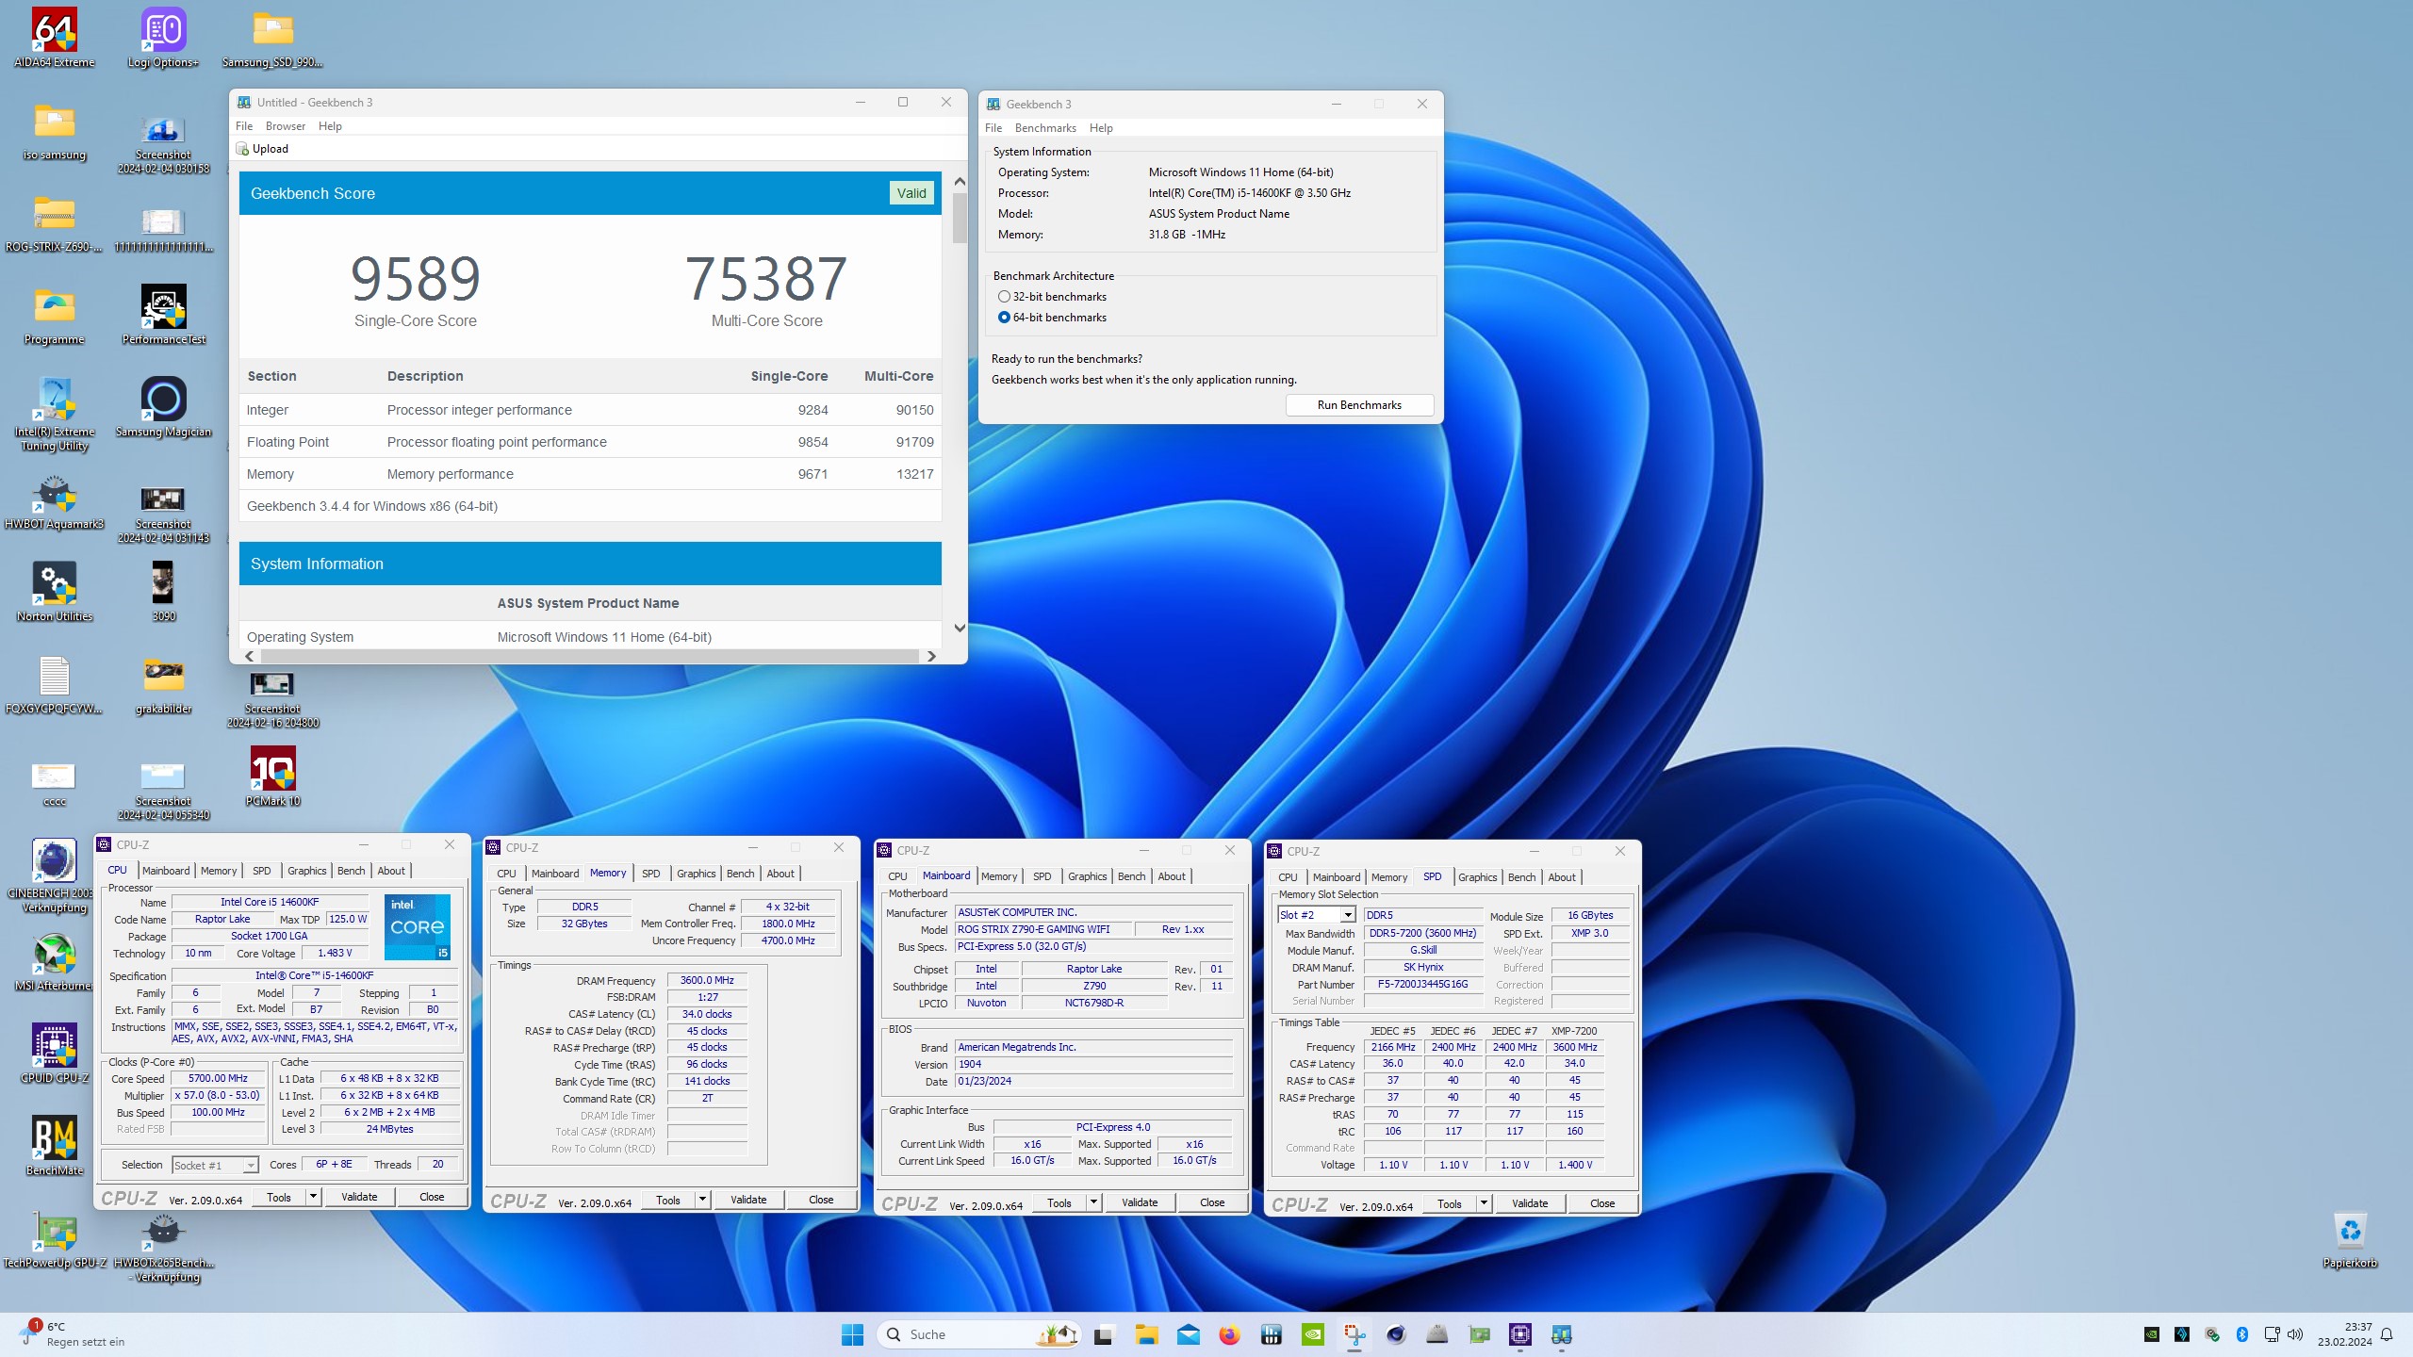2413x1357 pixels.
Task: Click the Integer row in results table
Action: tap(590, 410)
